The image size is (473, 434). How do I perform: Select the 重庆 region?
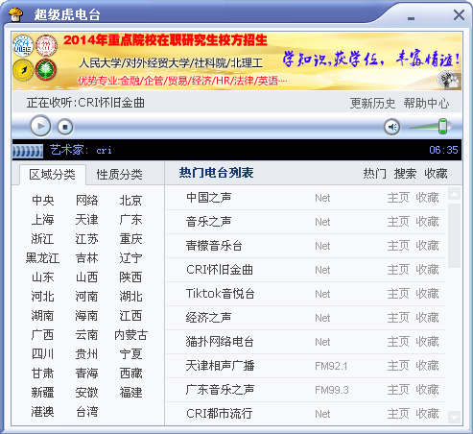pyautogui.click(x=130, y=239)
